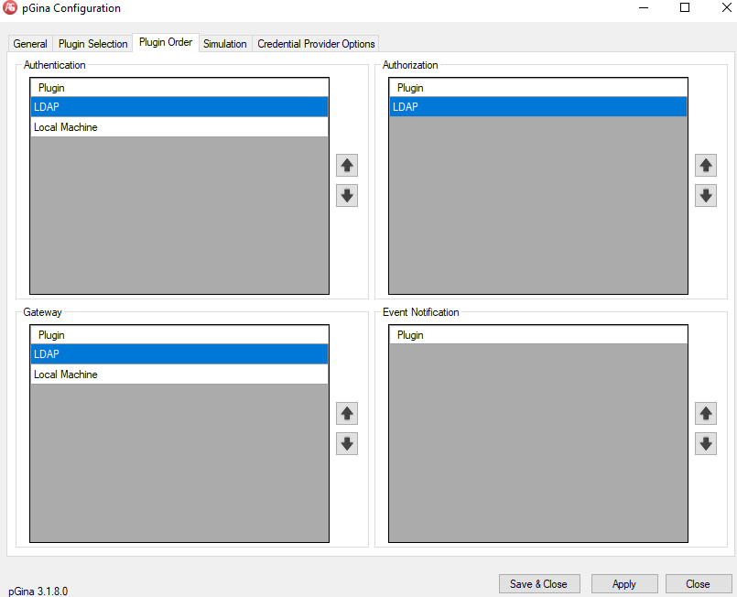737x597 pixels.
Task: Select LDAP row in Authentication list
Action: 179,107
